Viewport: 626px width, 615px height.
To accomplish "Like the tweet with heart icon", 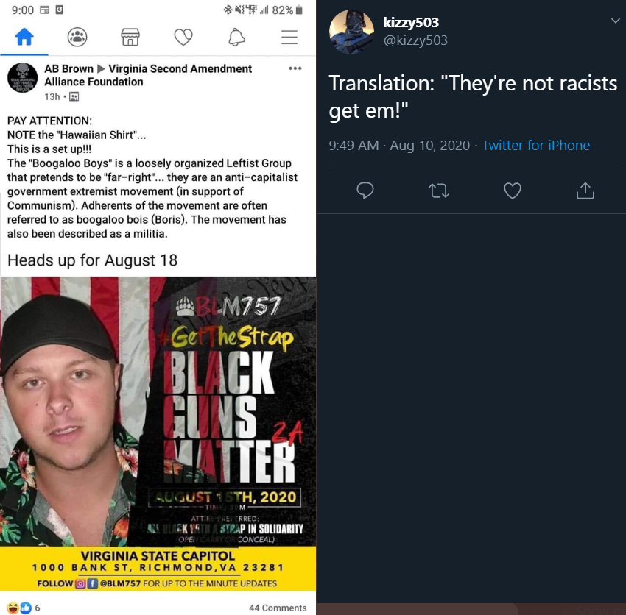I will click(x=513, y=191).
